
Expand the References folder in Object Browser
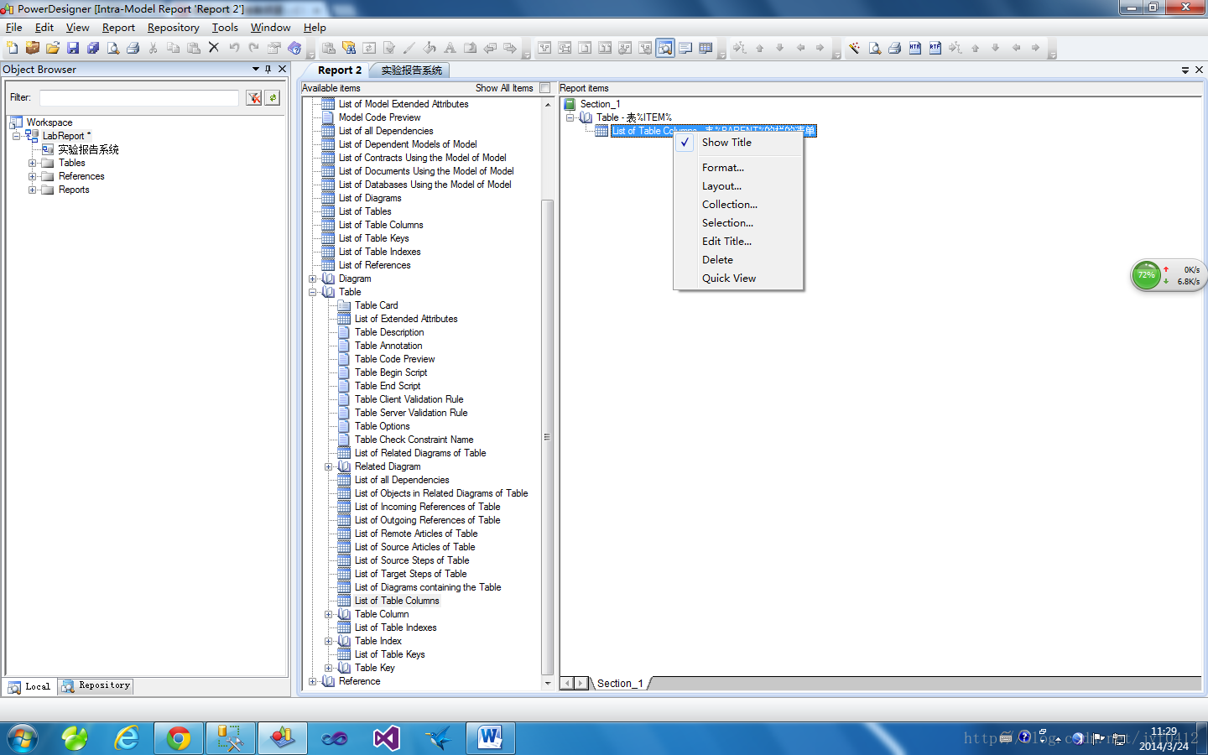(32, 176)
